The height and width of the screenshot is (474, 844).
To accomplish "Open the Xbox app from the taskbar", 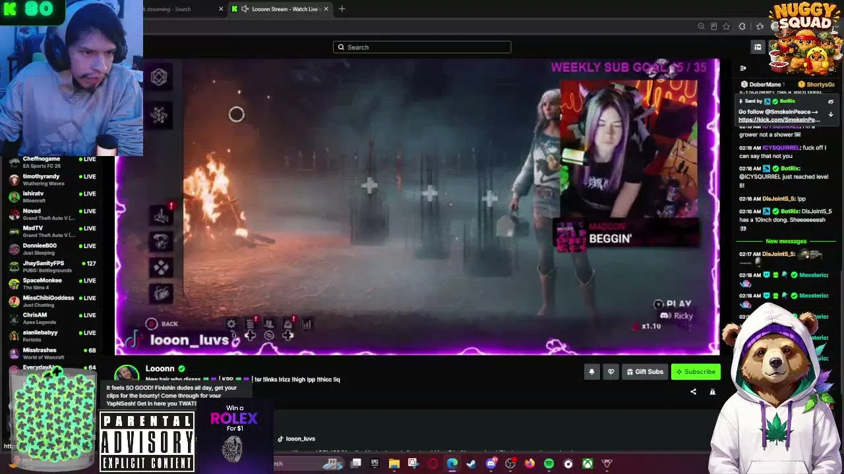I will point(587,463).
